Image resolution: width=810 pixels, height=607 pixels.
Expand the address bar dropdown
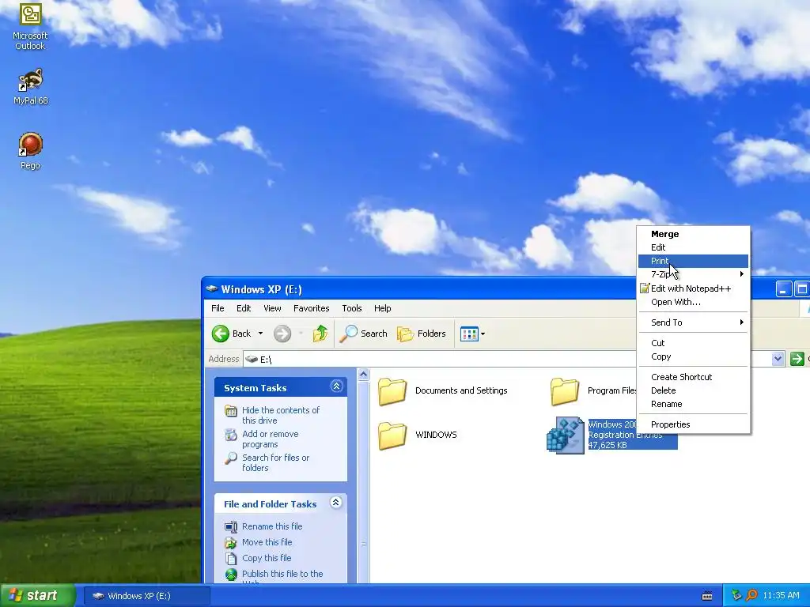[778, 359]
